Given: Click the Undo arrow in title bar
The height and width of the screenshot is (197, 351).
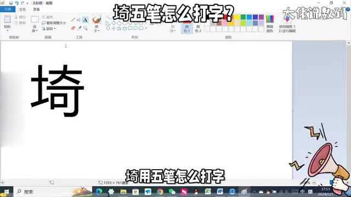Looking at the screenshot, I should pos(16,3).
